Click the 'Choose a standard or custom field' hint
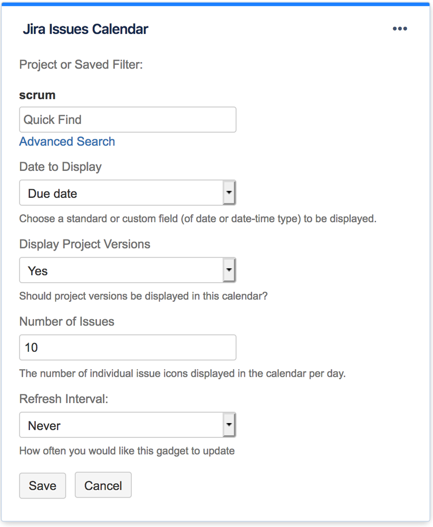433x527 pixels. pyautogui.click(x=198, y=218)
